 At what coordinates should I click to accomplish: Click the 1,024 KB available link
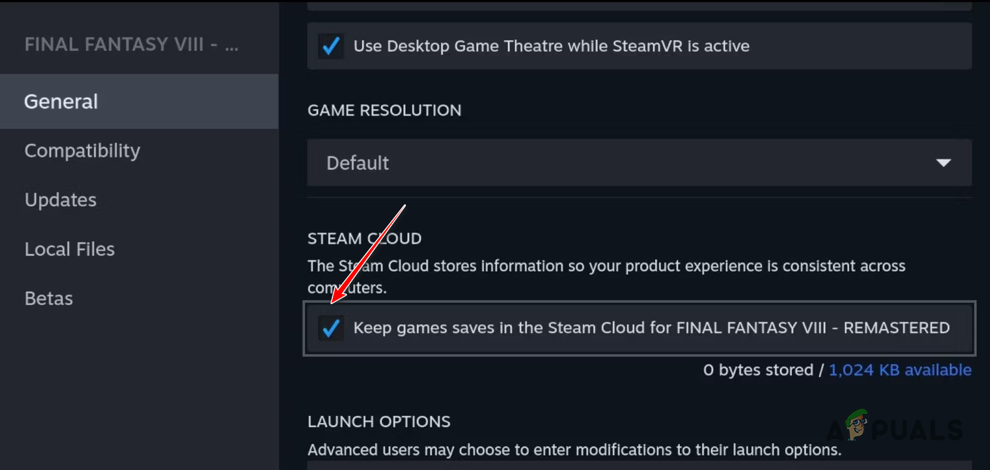899,370
